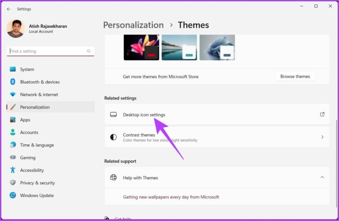Click the external link icon for Desktop icon settings
This screenshot has height=221, width=339.
pyautogui.click(x=322, y=114)
